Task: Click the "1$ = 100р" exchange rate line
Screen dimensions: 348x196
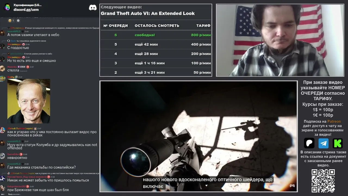Action: (323, 110)
